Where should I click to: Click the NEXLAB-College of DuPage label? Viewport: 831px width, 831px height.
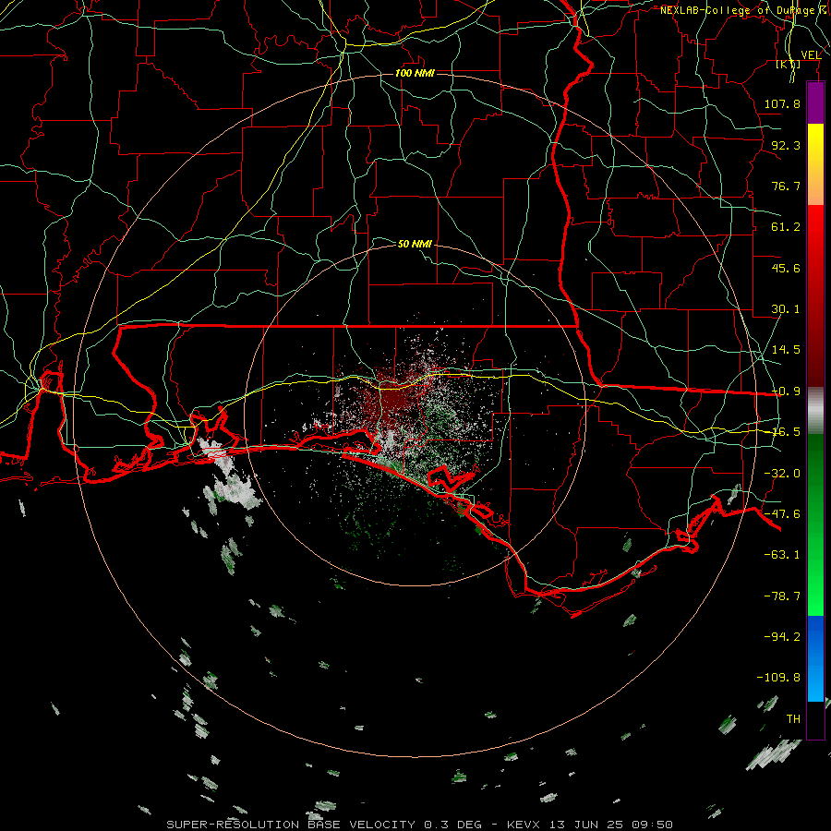tap(741, 10)
